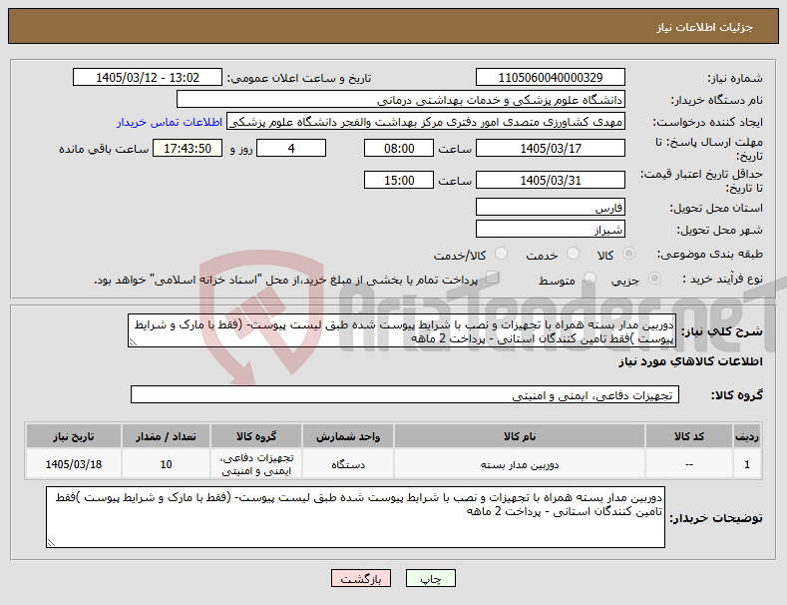The width and height of the screenshot is (787, 605).
Task: Select the متوسط purchase type radio
Action: tap(590, 278)
